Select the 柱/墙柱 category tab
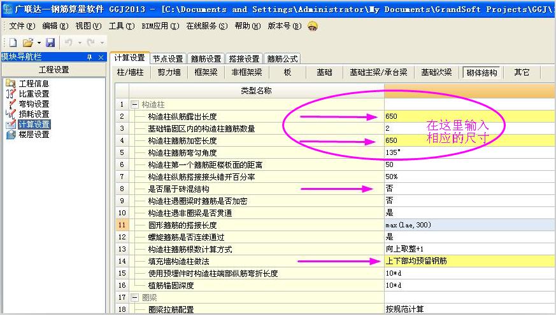This screenshot has height=315, width=556. 131,72
